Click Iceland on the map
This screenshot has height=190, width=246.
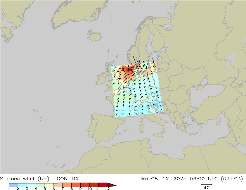tap(94, 36)
